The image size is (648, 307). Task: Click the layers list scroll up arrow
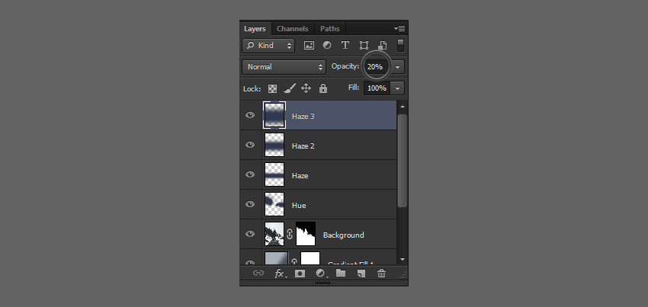point(403,107)
